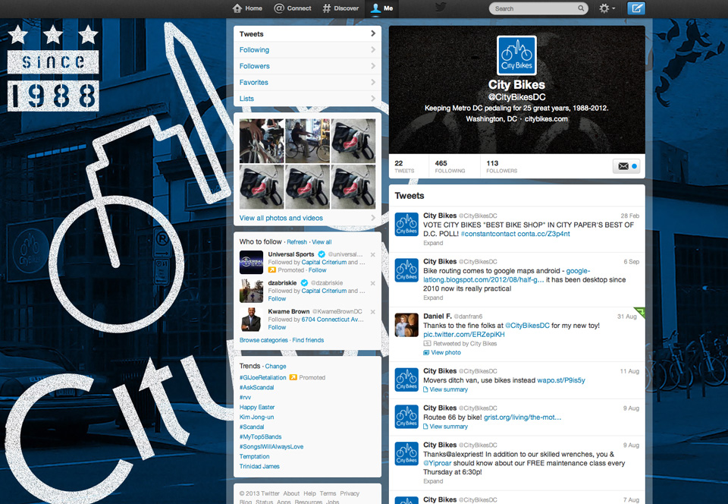Image resolution: width=728 pixels, height=504 pixels.
Task: Click the search magnifier icon
Action: coord(581,8)
